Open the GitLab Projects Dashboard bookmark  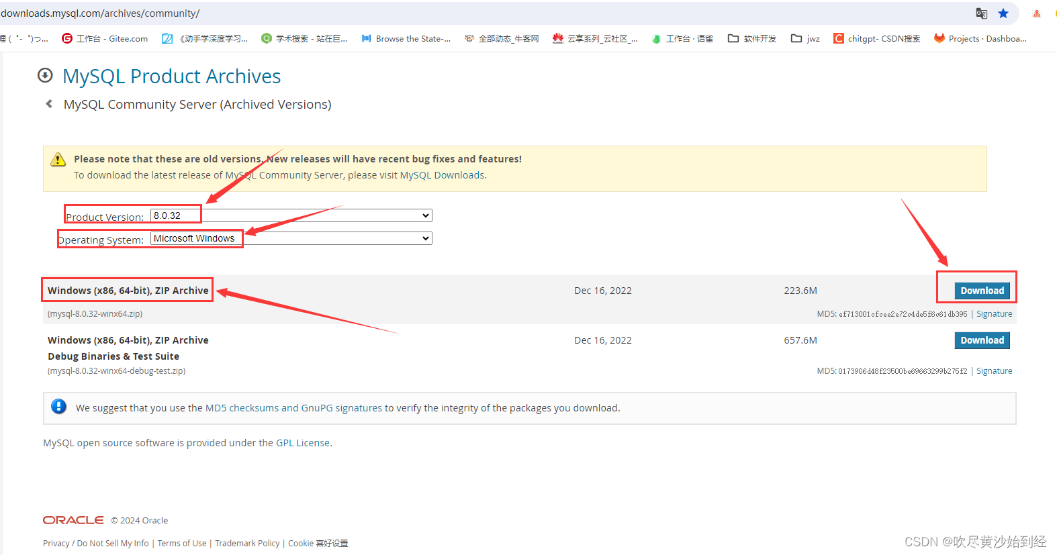coord(980,38)
